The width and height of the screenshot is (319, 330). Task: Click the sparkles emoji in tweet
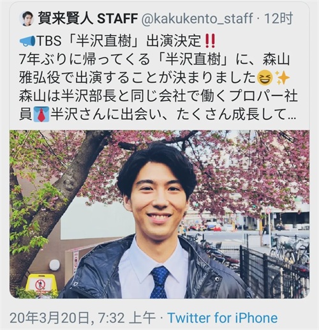point(282,78)
